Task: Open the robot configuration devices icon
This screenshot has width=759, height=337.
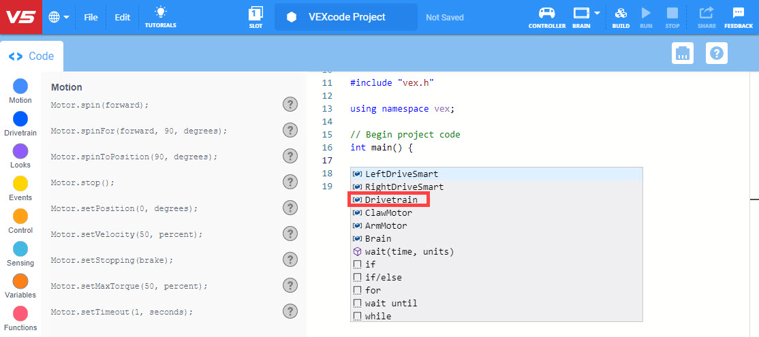Action: (682, 53)
